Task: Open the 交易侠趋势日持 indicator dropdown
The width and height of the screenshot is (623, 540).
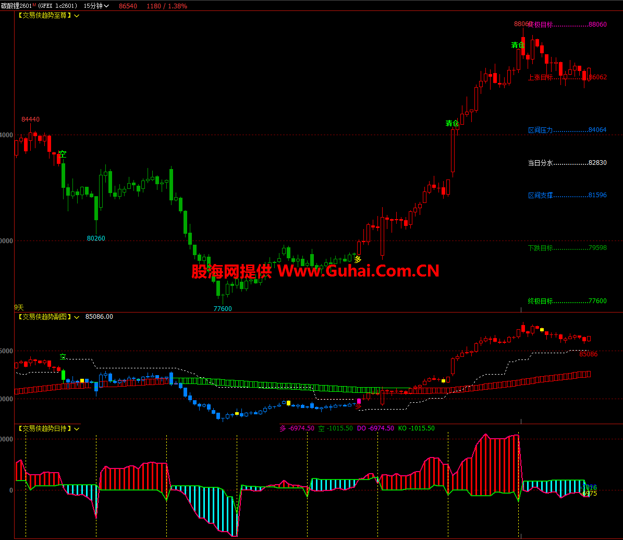Action: [x=77, y=428]
